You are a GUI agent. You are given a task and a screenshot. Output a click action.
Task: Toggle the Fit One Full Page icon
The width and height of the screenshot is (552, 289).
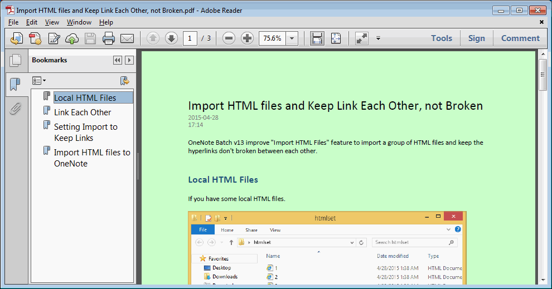tap(336, 38)
